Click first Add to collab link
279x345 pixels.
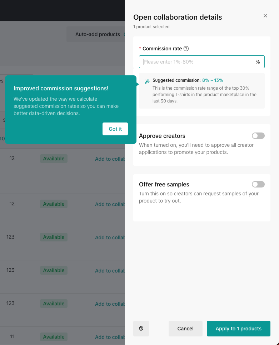(109, 159)
